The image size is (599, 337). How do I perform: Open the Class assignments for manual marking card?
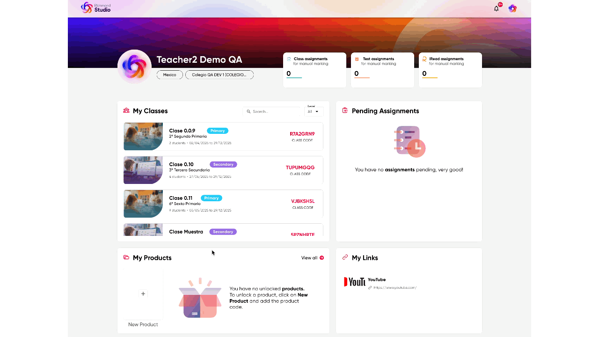coord(314,70)
